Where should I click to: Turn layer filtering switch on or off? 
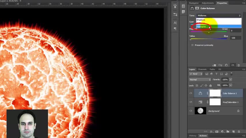point(231,74)
